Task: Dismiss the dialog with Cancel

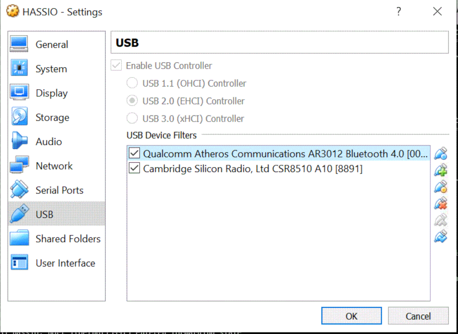Action: [418, 316]
